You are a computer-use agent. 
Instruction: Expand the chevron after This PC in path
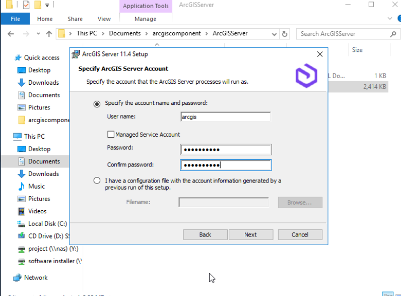point(103,34)
